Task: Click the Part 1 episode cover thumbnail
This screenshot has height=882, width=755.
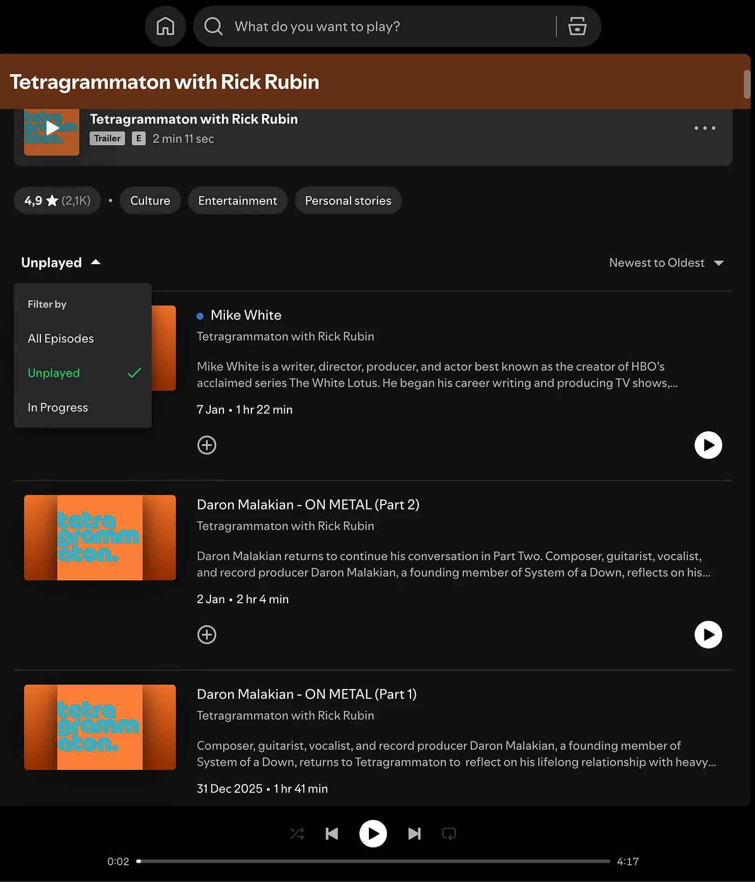Action: point(100,727)
